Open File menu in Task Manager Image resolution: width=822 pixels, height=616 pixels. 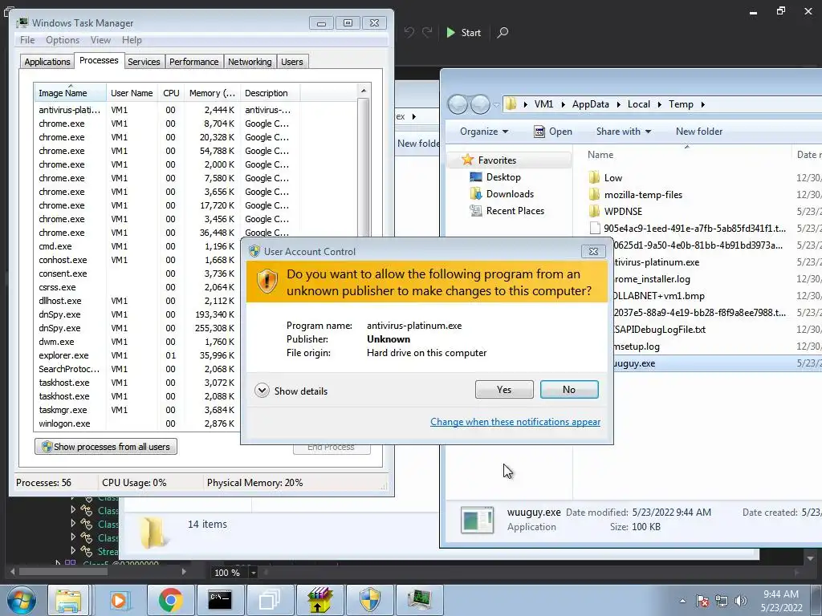coord(27,40)
